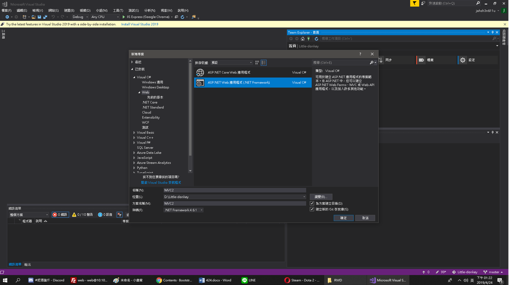Viewport: 509px width, 285px height.
Task: Click the browser refresh icon in the toolbar
Action: pyautogui.click(x=182, y=17)
